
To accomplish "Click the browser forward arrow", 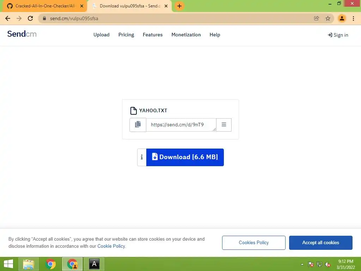I will [x=19, y=18].
